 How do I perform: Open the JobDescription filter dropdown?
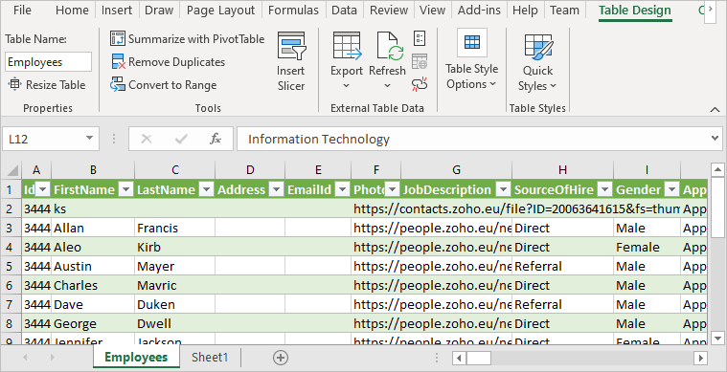[x=504, y=189]
